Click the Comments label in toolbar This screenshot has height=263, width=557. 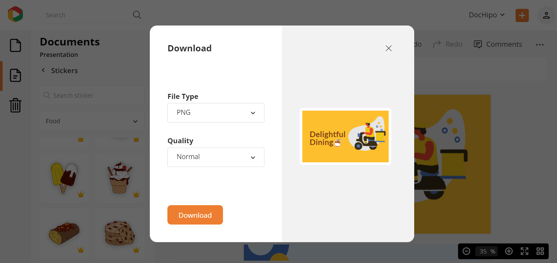[504, 45]
